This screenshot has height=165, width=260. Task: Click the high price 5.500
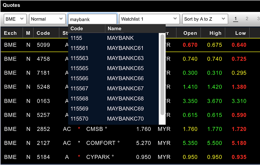click(215, 143)
